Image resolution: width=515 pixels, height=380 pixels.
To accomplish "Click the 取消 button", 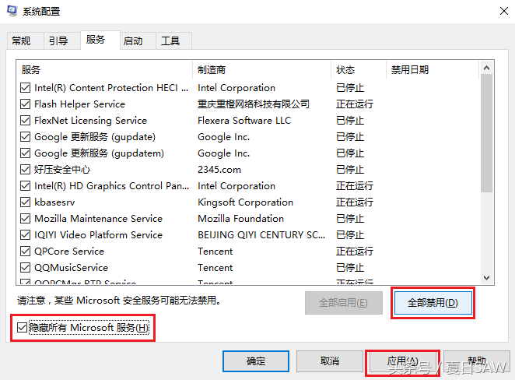I will tap(330, 361).
